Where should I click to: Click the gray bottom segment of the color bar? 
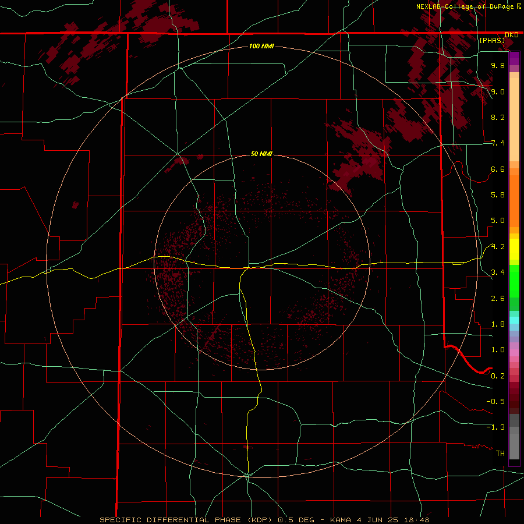pyautogui.click(x=514, y=448)
